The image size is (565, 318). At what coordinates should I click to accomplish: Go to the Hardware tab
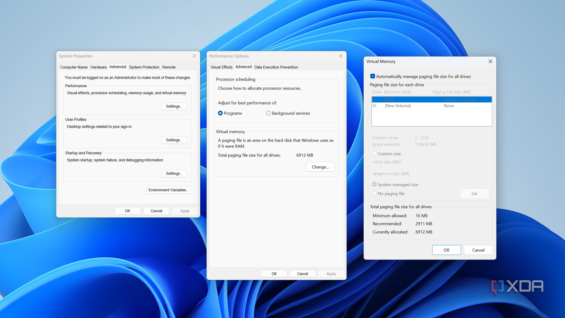pos(98,67)
